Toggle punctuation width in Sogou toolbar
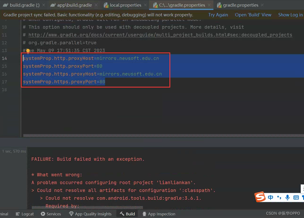 279,197
